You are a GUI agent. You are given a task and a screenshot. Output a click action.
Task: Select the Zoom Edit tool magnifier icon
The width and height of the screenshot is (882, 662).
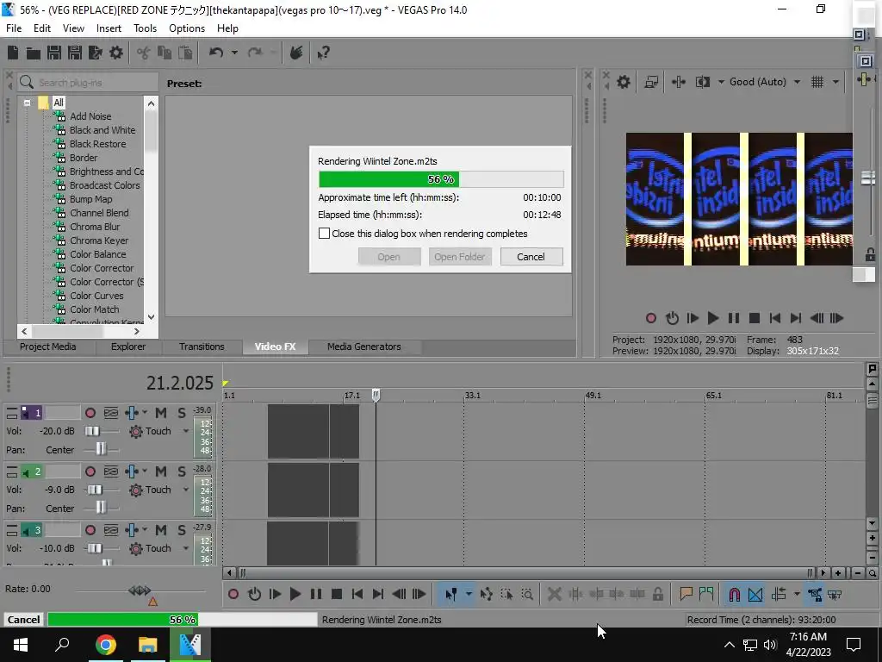pos(527,594)
